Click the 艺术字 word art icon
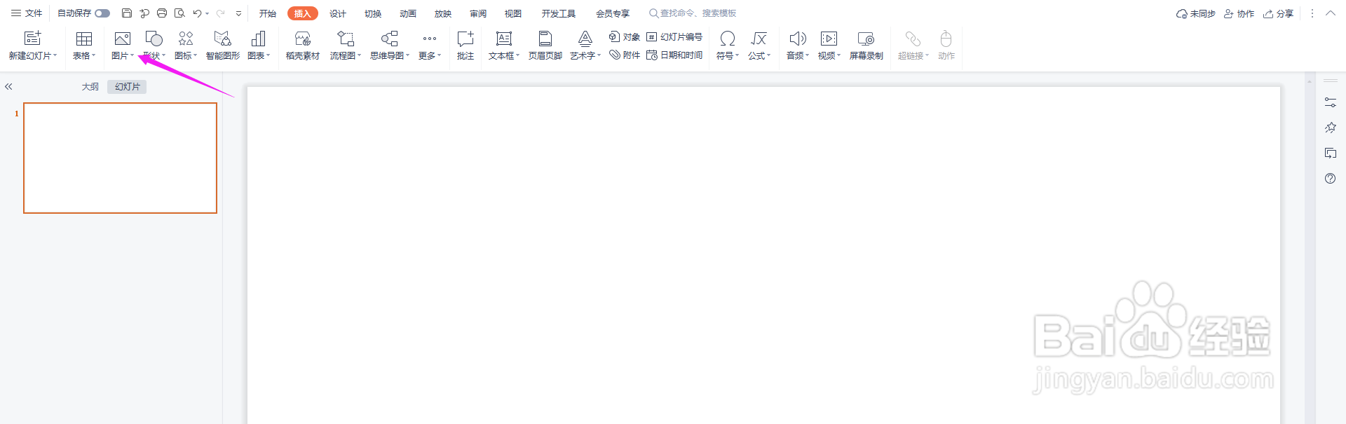 [585, 39]
